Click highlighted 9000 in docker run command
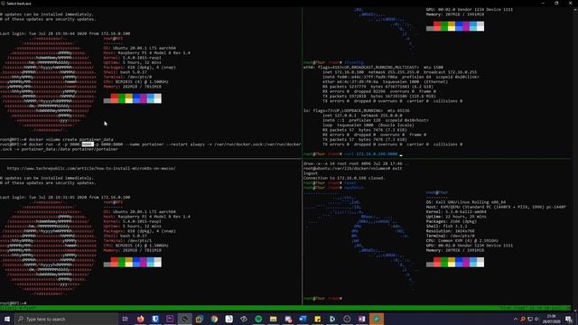The width and height of the screenshot is (578, 325). coord(88,144)
